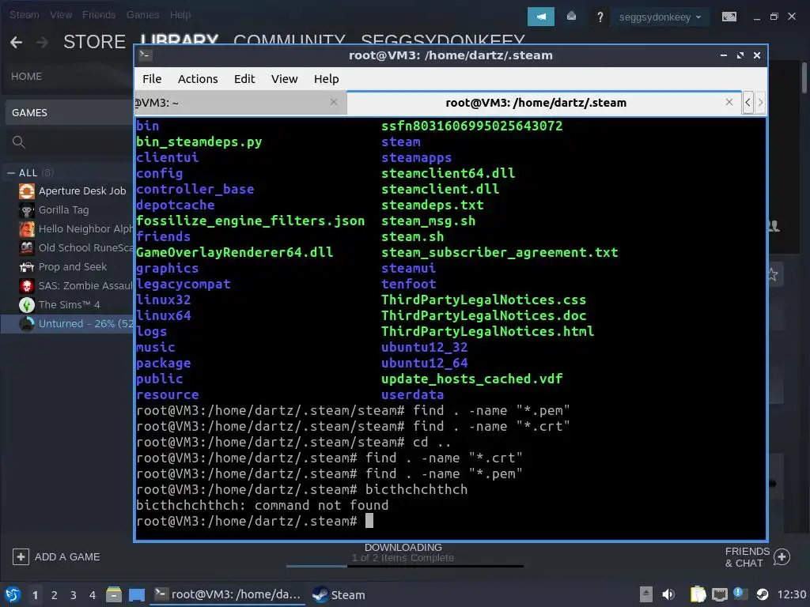Open terminal View menu

(x=285, y=79)
